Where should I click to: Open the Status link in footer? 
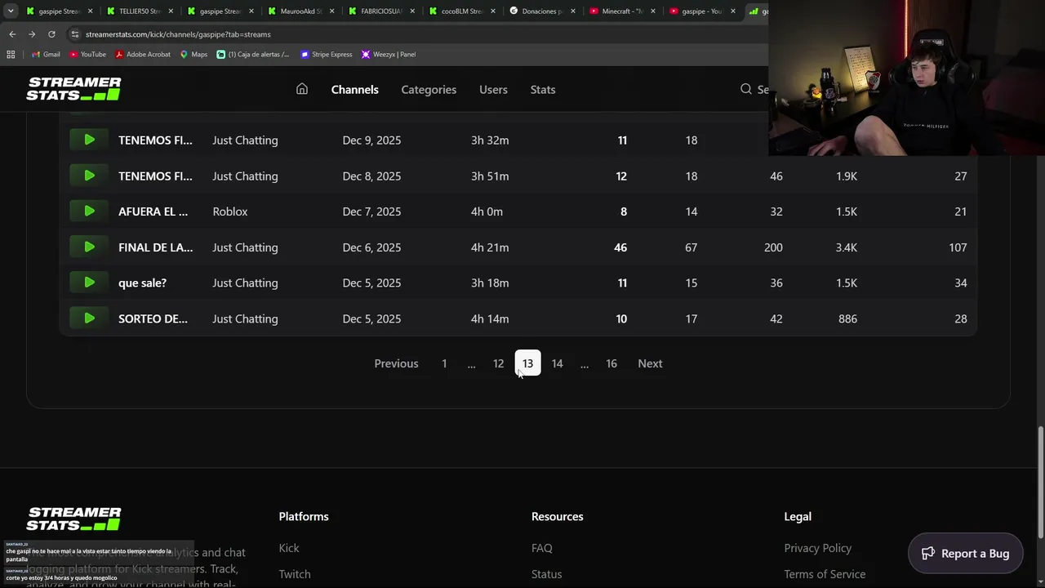[547, 574]
